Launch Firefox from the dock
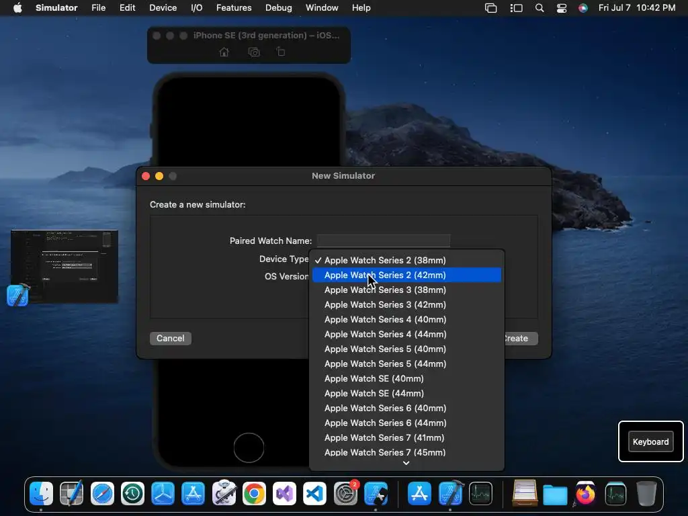 pos(585,493)
